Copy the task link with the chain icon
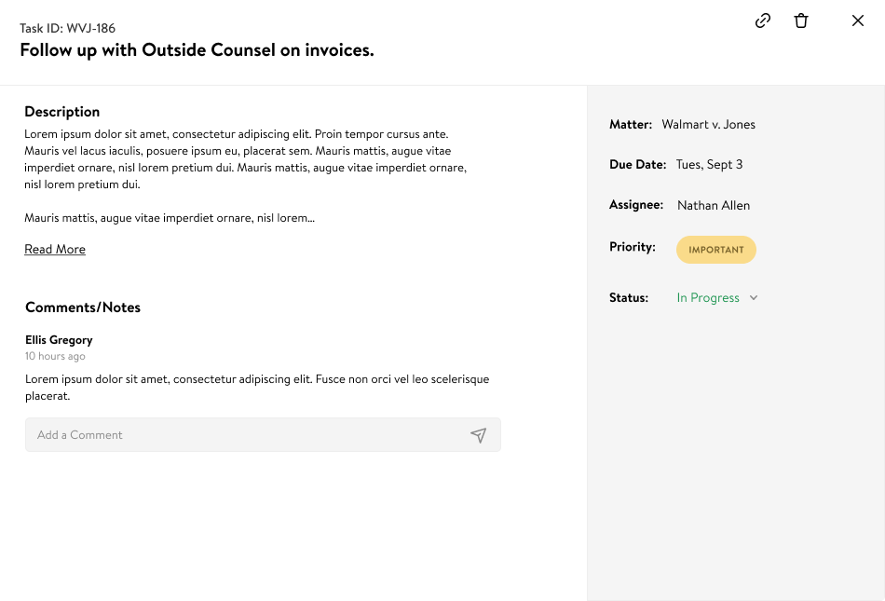Viewport: 885px width, 601px height. click(x=763, y=20)
